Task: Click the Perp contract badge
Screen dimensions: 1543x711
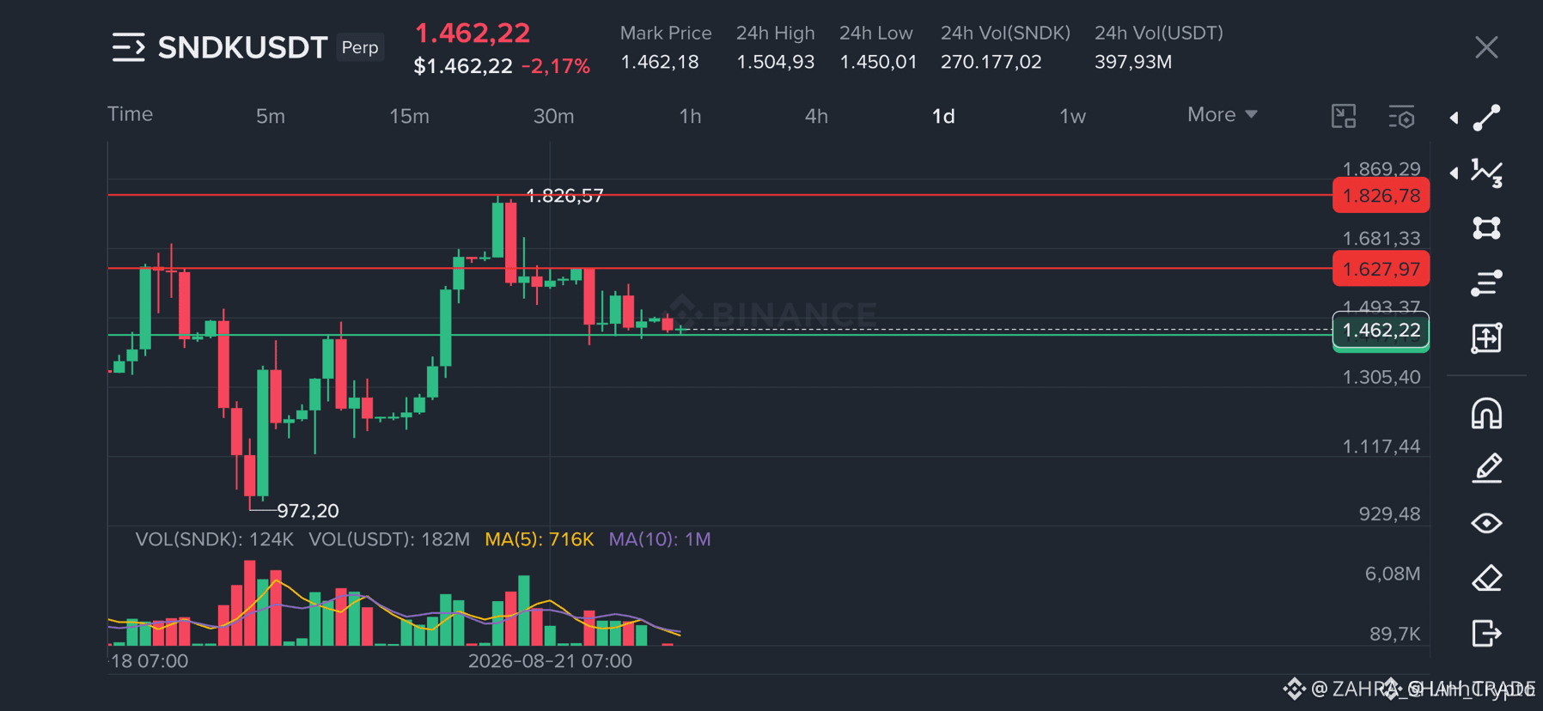Action: pyautogui.click(x=360, y=47)
